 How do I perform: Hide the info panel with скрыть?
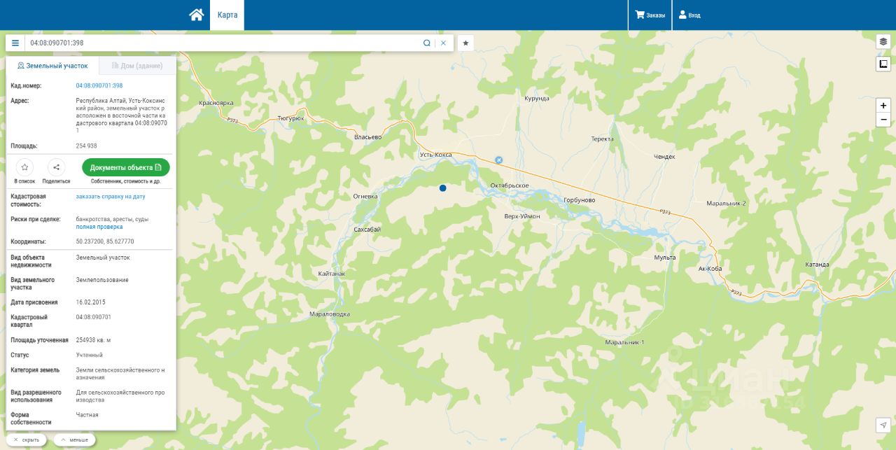point(27,440)
